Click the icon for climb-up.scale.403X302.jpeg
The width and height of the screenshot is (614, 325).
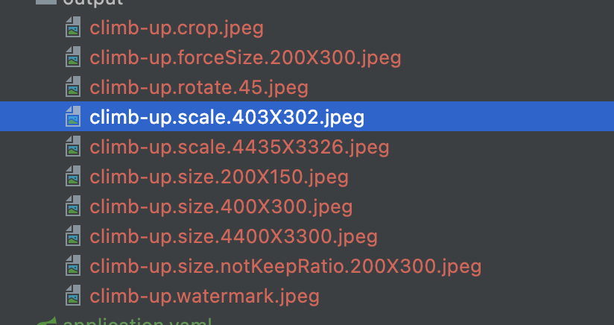[72, 118]
